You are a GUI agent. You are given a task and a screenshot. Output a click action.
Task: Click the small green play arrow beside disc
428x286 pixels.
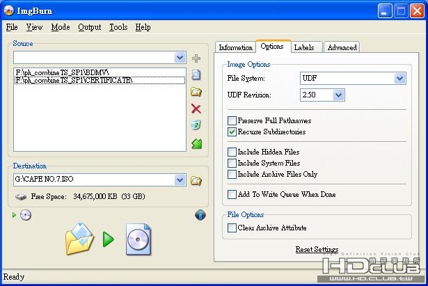(14, 215)
